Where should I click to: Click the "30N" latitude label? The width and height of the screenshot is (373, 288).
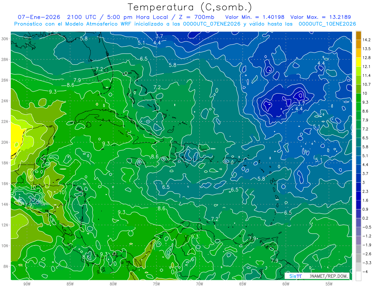pyautogui.click(x=5, y=39)
